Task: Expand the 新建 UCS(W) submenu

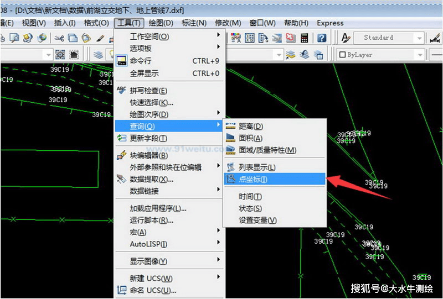Action: (169, 279)
